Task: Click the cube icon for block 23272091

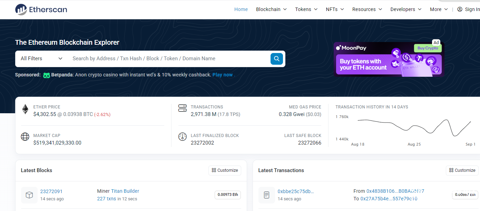Action: point(29,195)
